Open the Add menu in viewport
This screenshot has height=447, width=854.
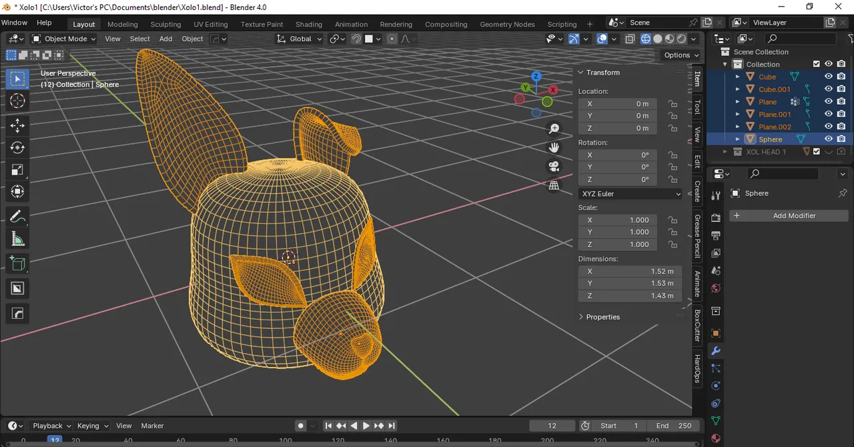(x=165, y=39)
